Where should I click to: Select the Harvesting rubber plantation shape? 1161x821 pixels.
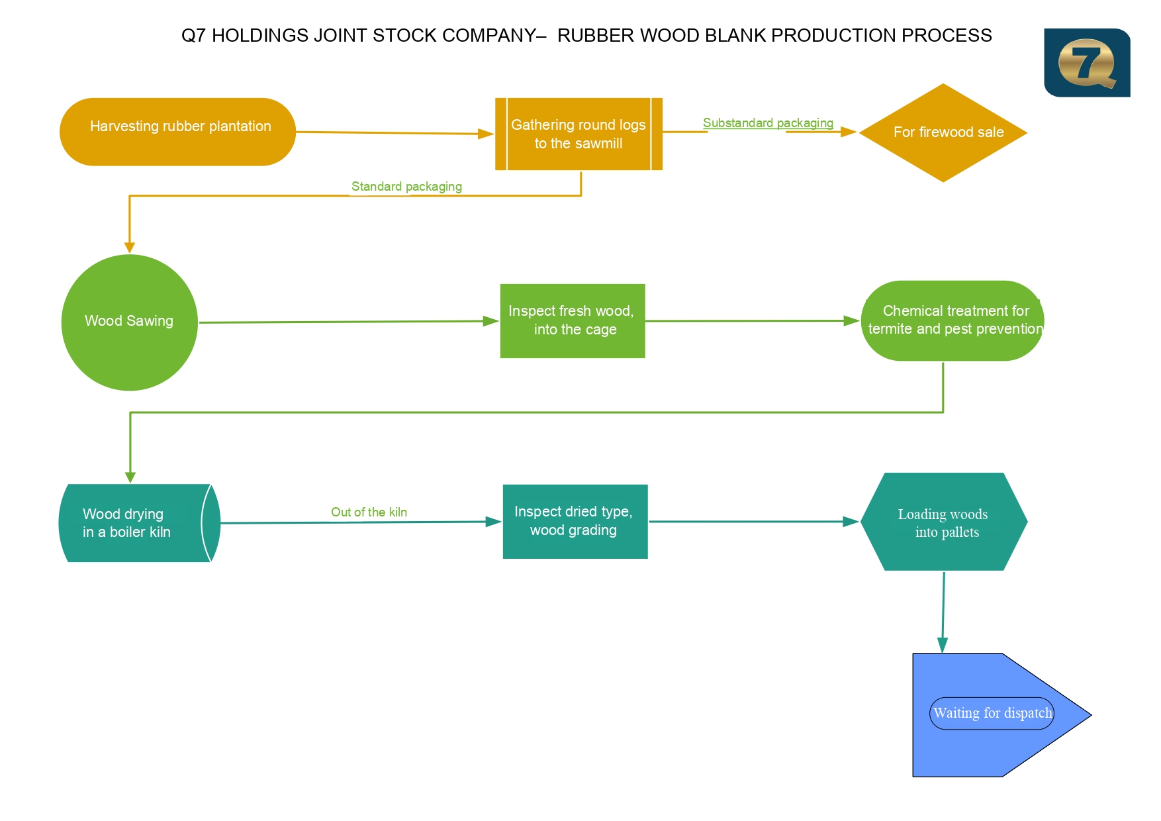tap(177, 132)
